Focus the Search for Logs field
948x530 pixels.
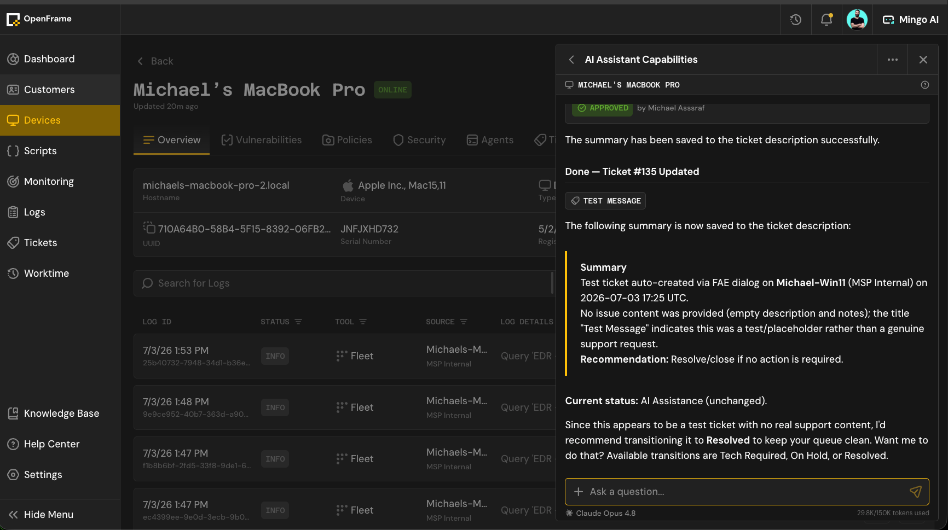click(x=345, y=283)
